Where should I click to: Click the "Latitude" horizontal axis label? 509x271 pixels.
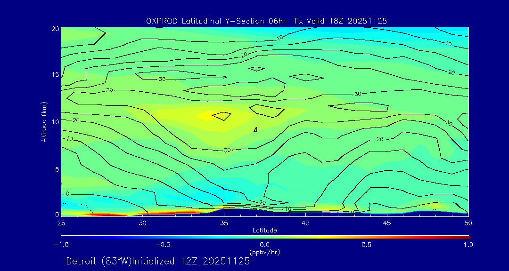point(264,231)
